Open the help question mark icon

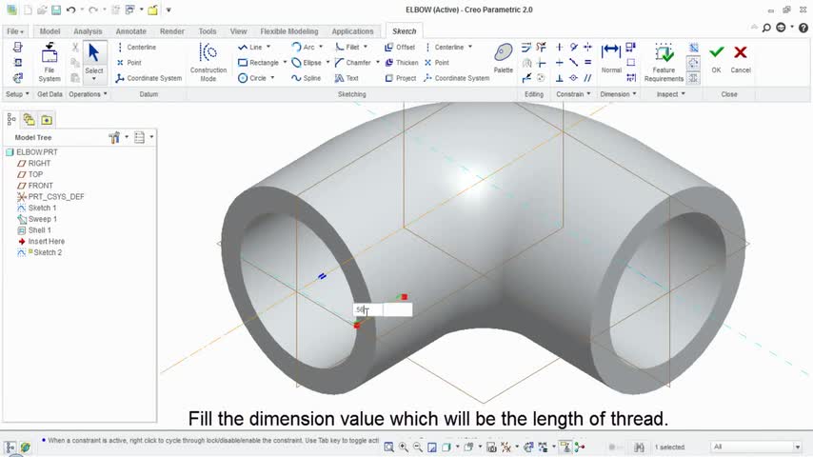pyautogui.click(x=803, y=28)
